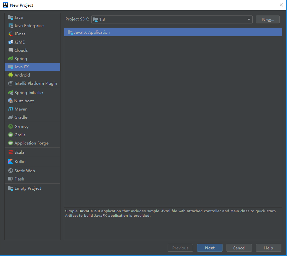
Task: Click the Java FX folder icon
Action: point(11,67)
